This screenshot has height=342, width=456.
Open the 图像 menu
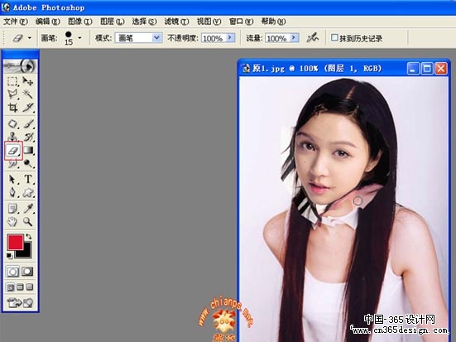80,22
